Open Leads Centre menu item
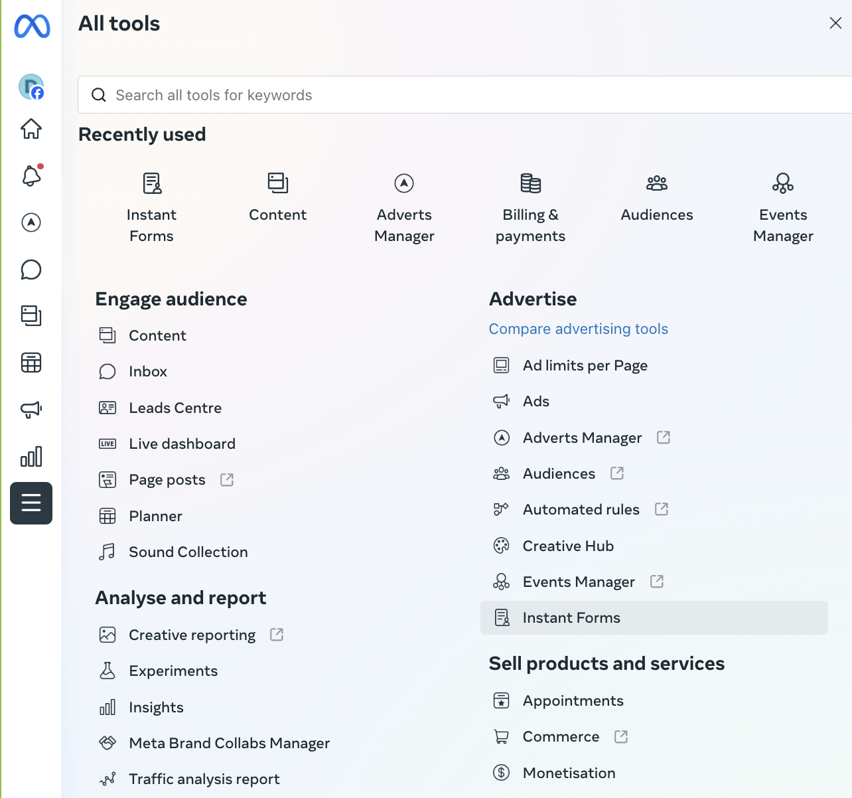Image resolution: width=852 pixels, height=798 pixels. click(x=175, y=408)
